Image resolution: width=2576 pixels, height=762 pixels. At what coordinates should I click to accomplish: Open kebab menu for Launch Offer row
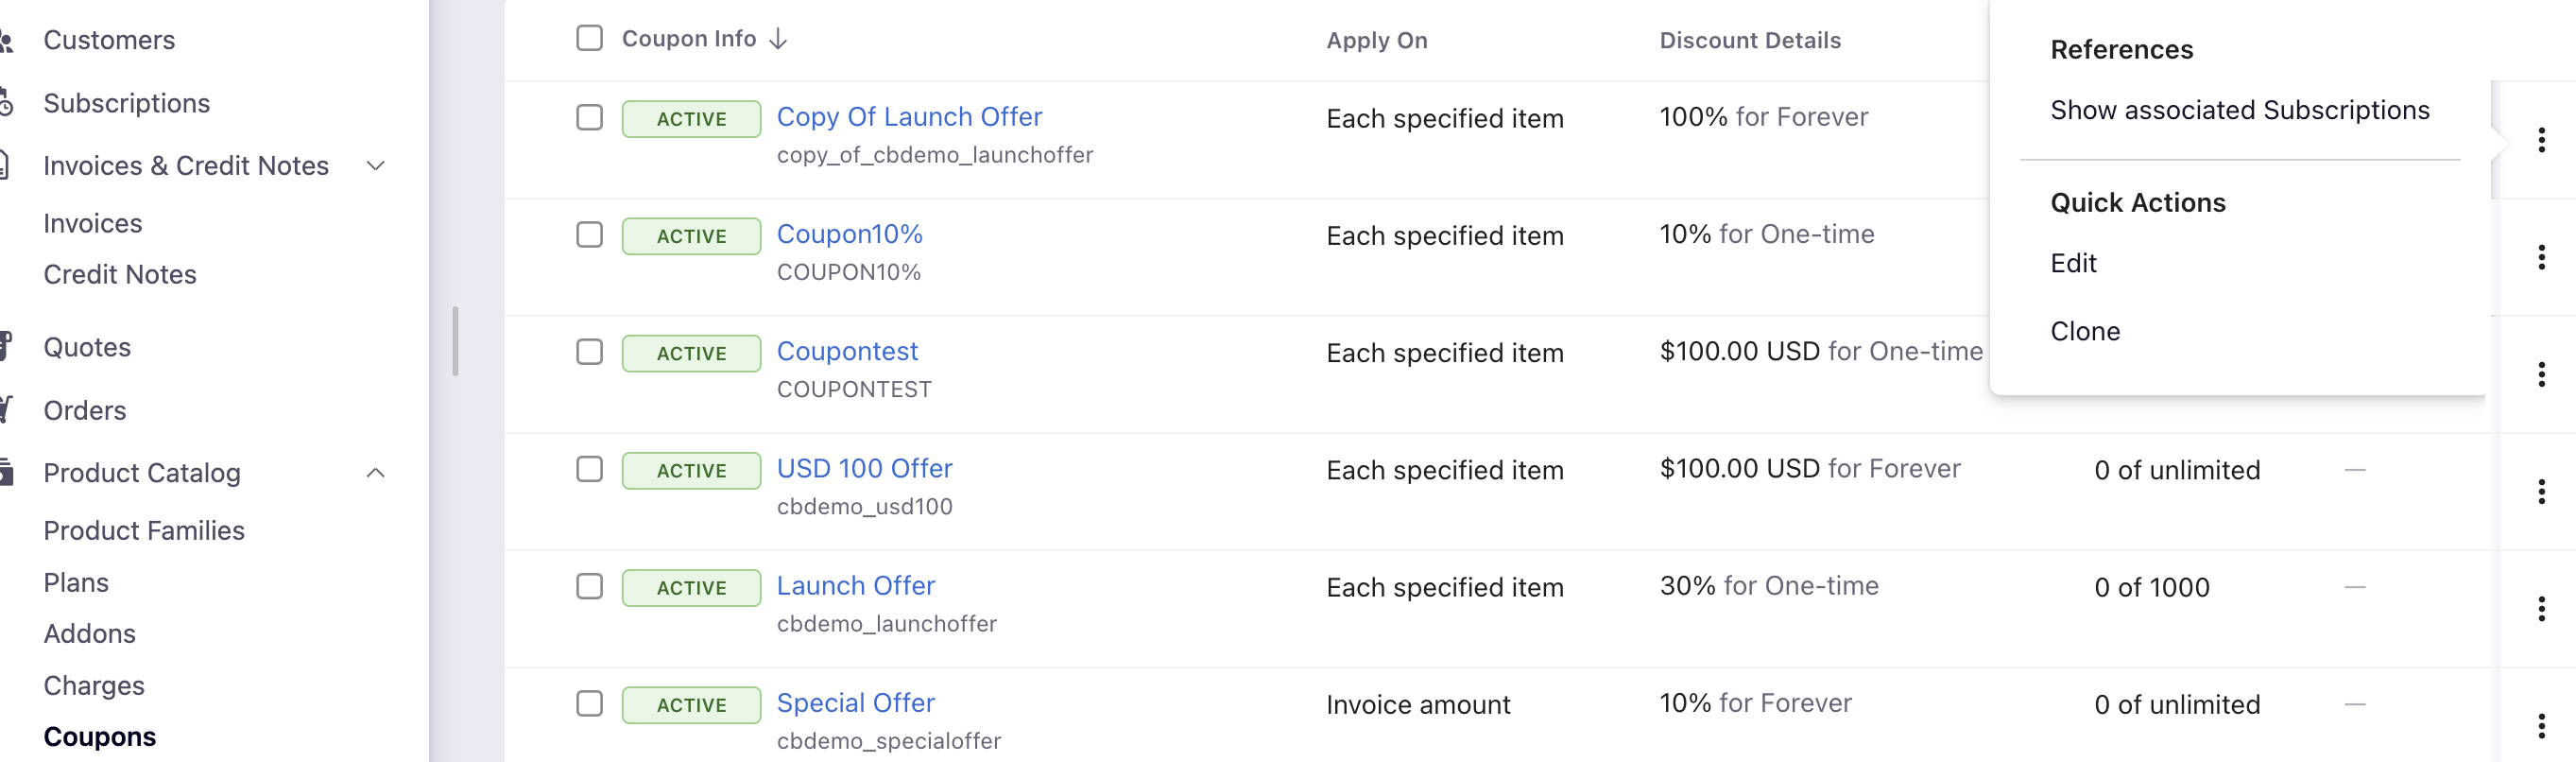2541,608
